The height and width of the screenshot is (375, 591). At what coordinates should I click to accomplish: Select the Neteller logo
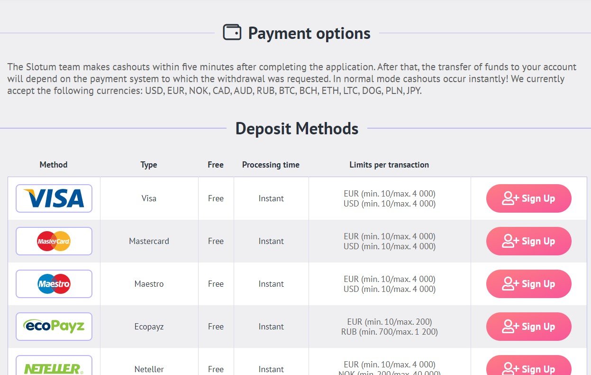54,368
